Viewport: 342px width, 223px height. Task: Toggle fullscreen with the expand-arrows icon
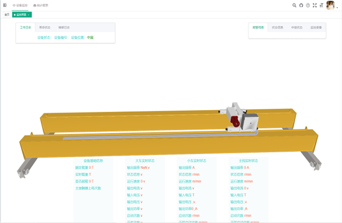[x=315, y=5]
